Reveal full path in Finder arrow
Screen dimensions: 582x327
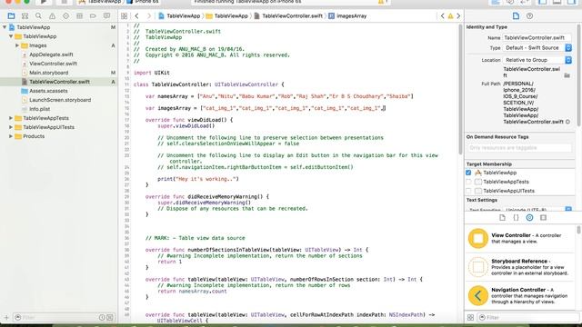tap(567, 122)
